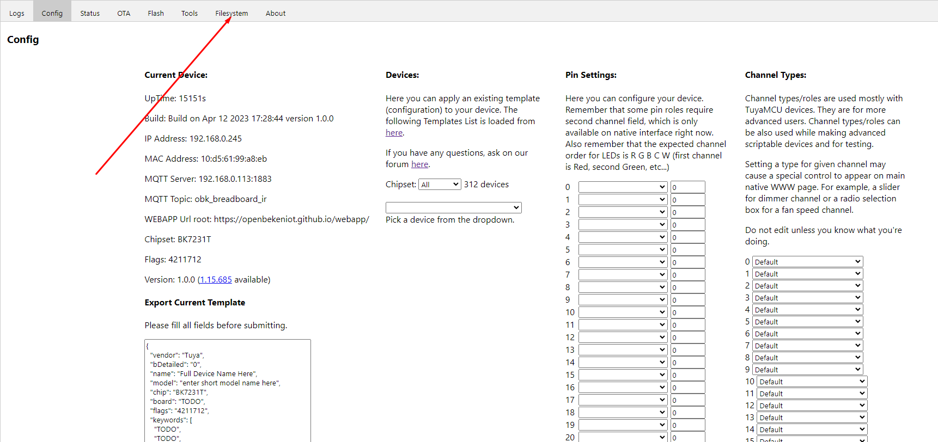Open the About tab
The image size is (938, 442).
(276, 13)
